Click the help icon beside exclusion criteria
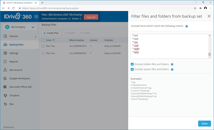This screenshot has width=214, height=130. tap(186, 26)
